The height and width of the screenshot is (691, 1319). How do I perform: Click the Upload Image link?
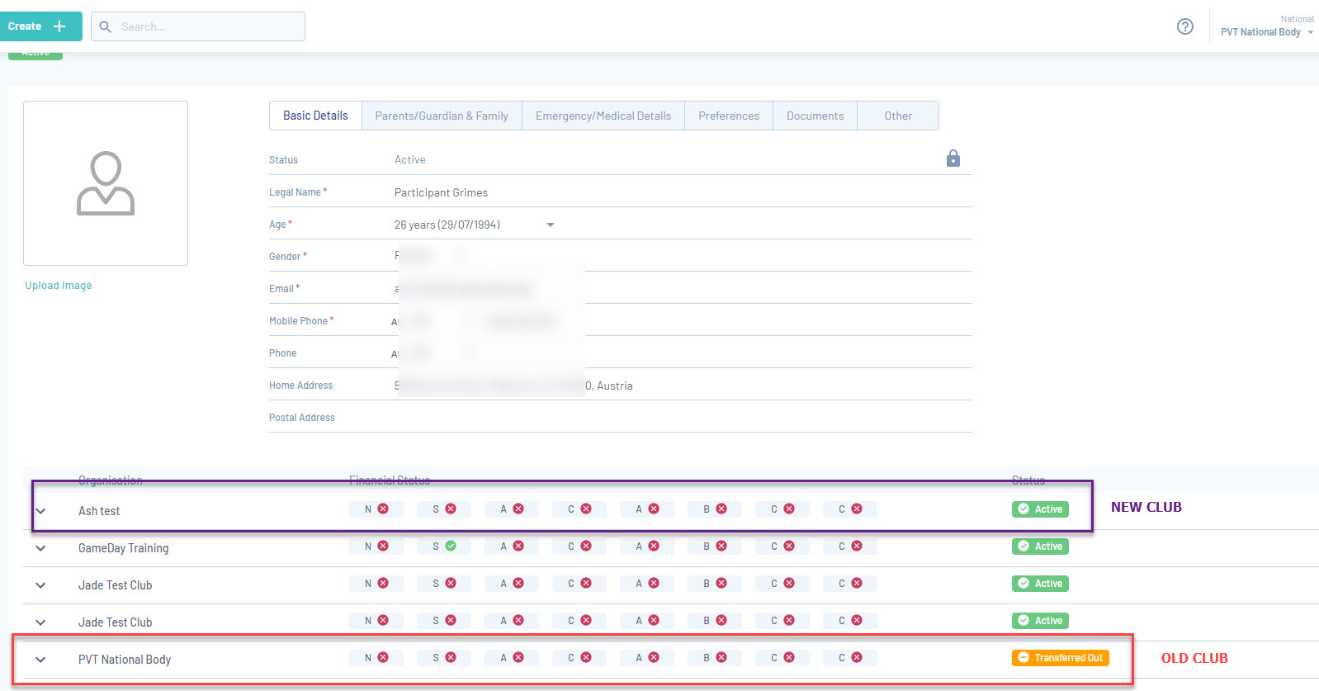(x=59, y=286)
